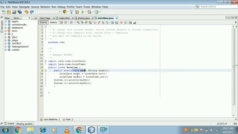Viewport: 238px width, 134px height.
Task: Select the JSFFIRST project in the tree
Action: click(x=16, y=44)
